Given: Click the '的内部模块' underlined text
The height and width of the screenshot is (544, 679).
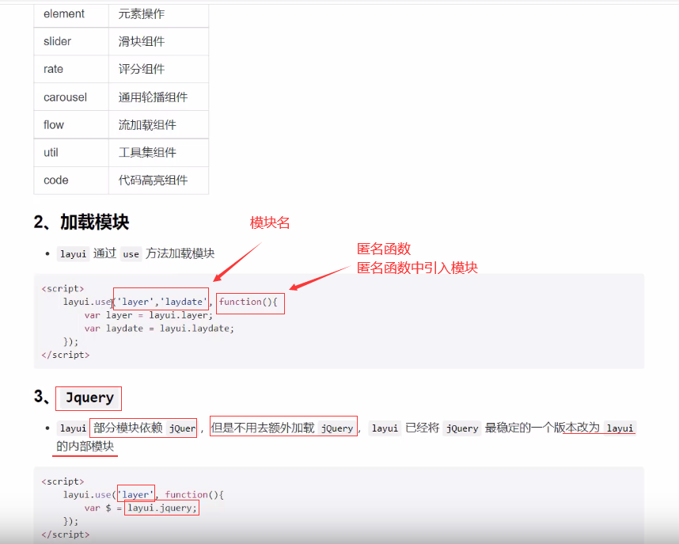Looking at the screenshot, I should 85,446.
